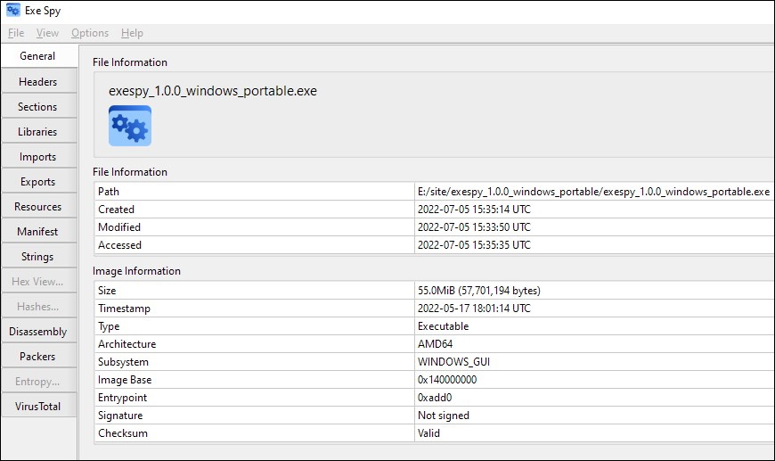Click the file Path value cell
This screenshot has height=461, width=775.
click(x=593, y=192)
